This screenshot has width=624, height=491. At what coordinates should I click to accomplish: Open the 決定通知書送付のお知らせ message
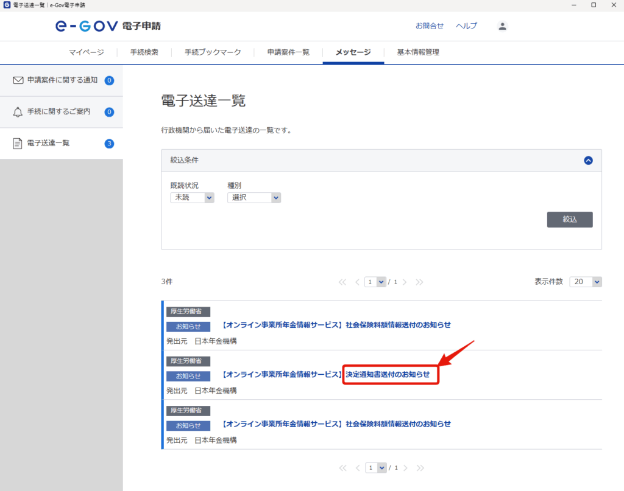[325, 375]
